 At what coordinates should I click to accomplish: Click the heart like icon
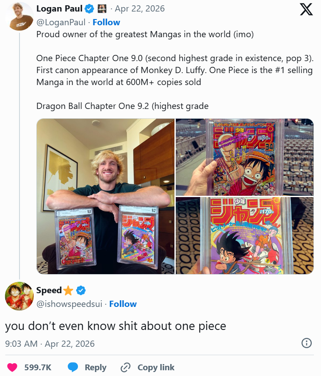(12, 367)
